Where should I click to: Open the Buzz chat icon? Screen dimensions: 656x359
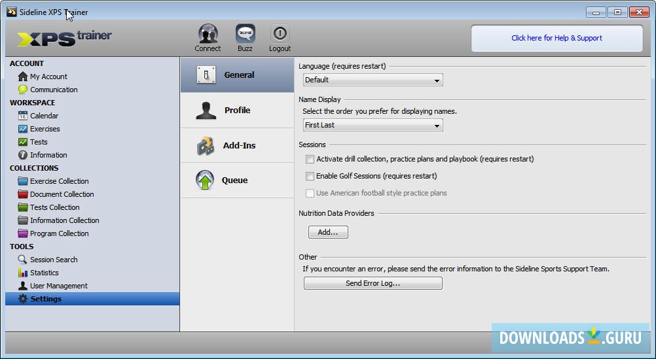(245, 34)
